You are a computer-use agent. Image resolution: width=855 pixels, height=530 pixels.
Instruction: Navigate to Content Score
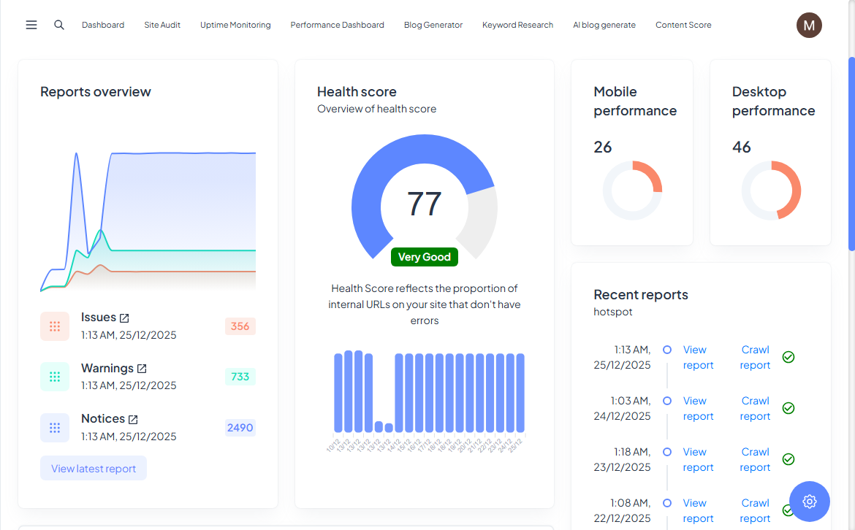coord(683,25)
